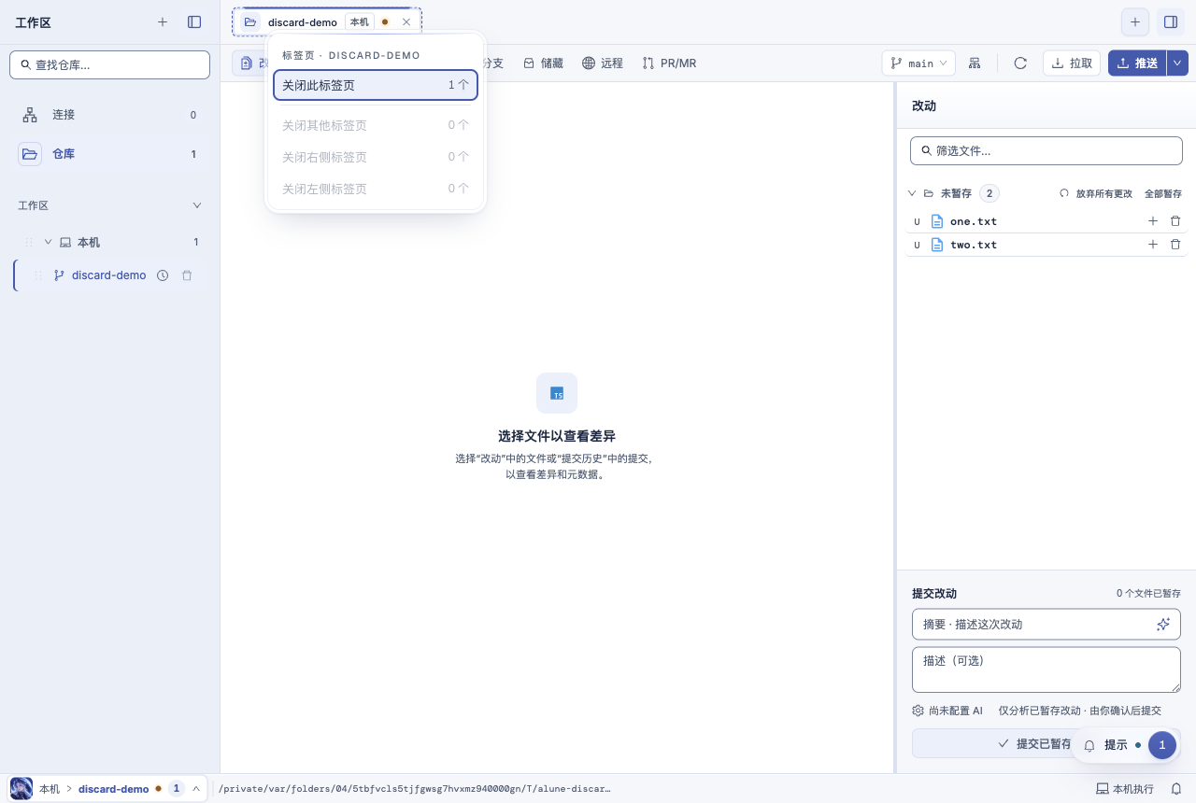Collapse the left sidebar with the panel icon
This screenshot has width=1196, height=803.
[x=194, y=21]
